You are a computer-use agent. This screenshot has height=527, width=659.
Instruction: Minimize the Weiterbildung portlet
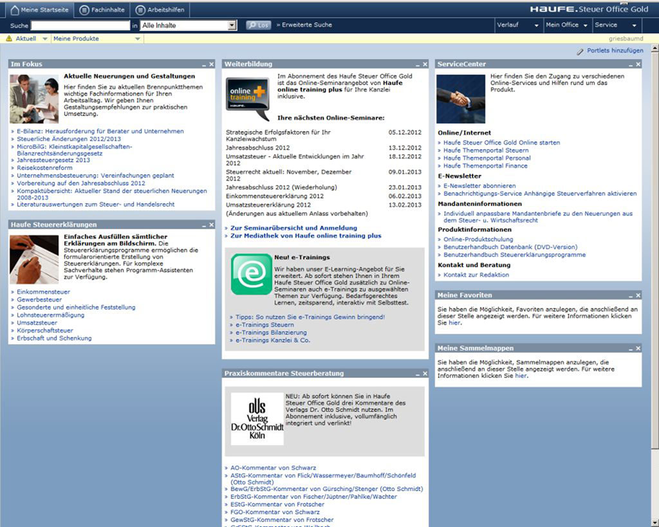click(417, 65)
